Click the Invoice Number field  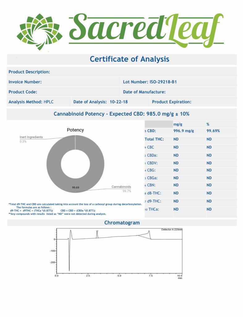tap(25, 82)
